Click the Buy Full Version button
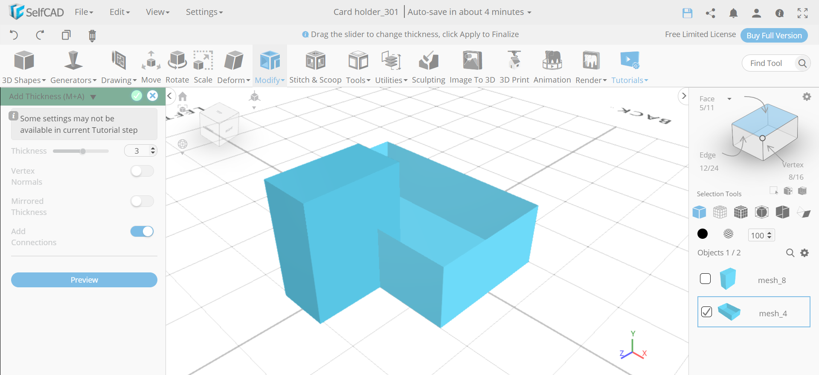 click(x=774, y=35)
